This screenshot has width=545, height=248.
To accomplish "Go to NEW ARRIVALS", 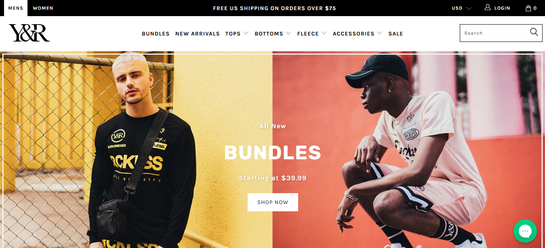I will [198, 33].
